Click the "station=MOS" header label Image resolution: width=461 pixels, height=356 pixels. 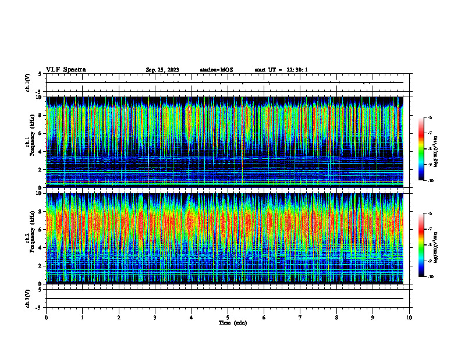[217, 70]
